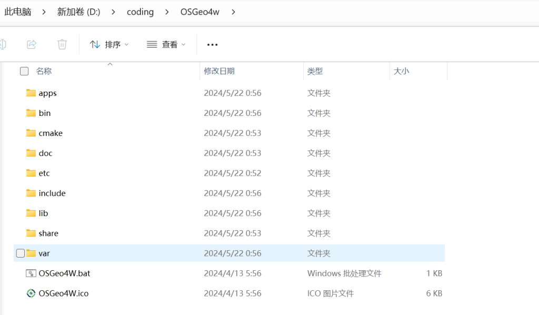Click the 1 KB size of OSGeo4W.bat
Viewport: 539px width, 315px height.
tap(434, 273)
